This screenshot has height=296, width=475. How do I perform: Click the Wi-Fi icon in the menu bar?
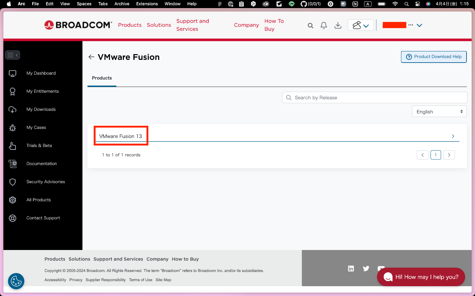click(395, 4)
